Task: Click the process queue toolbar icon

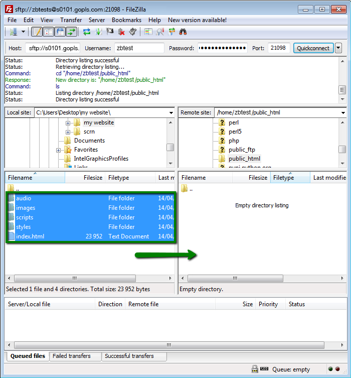Action: coord(98,32)
